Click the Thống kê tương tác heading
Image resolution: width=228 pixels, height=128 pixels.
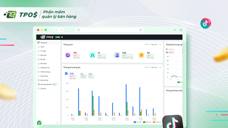coord(72,67)
